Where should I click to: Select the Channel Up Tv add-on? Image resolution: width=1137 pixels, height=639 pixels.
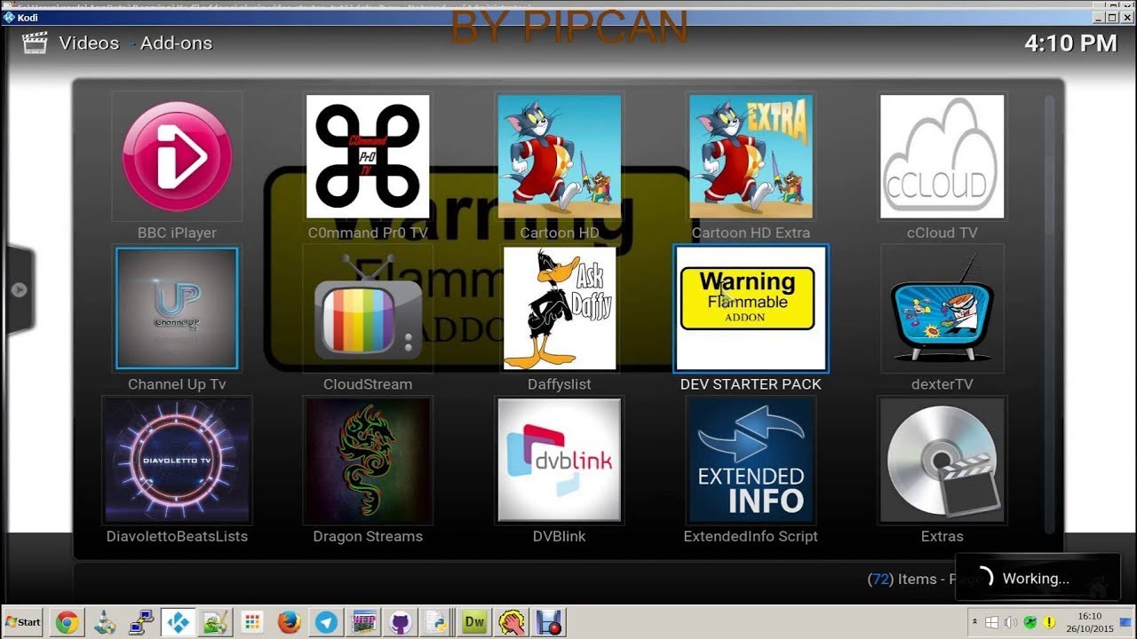tap(177, 308)
